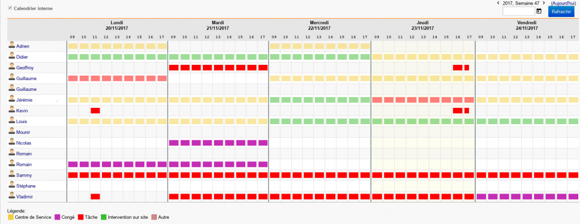Go to the next week arrow

[x=544, y=3]
